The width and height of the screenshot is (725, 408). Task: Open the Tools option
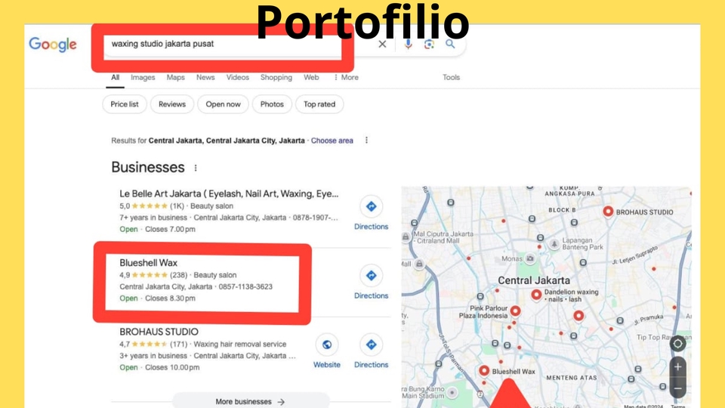click(x=452, y=77)
